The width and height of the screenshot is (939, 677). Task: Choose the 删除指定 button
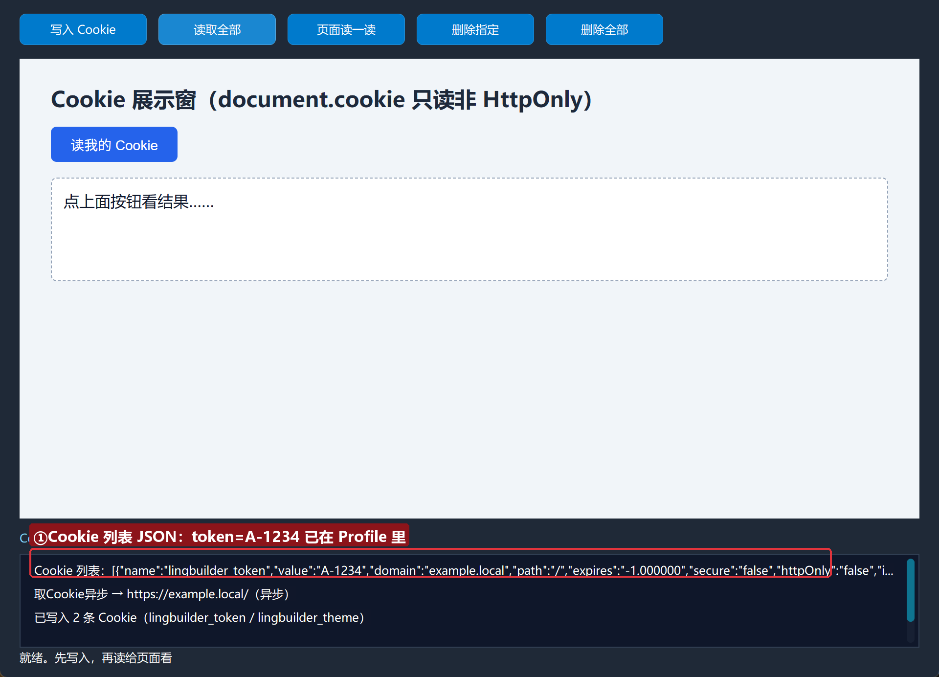point(475,29)
